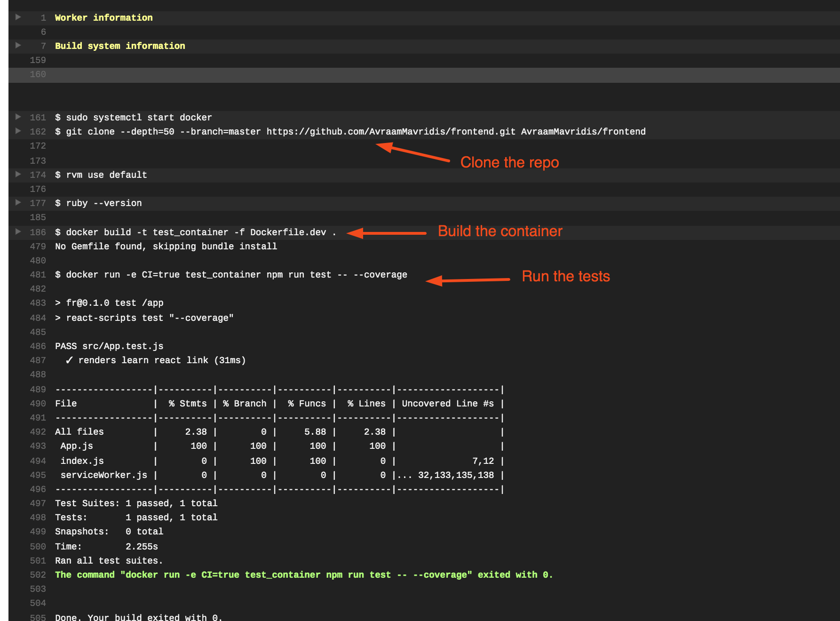Click the '% Branch' column header
840x621 pixels.
click(x=245, y=404)
